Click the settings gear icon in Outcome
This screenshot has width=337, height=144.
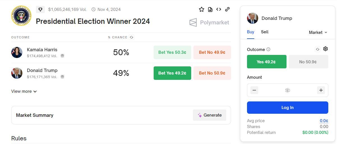[326, 49]
